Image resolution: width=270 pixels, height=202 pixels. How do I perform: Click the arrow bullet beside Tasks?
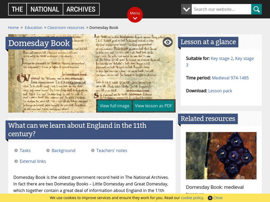16,150
